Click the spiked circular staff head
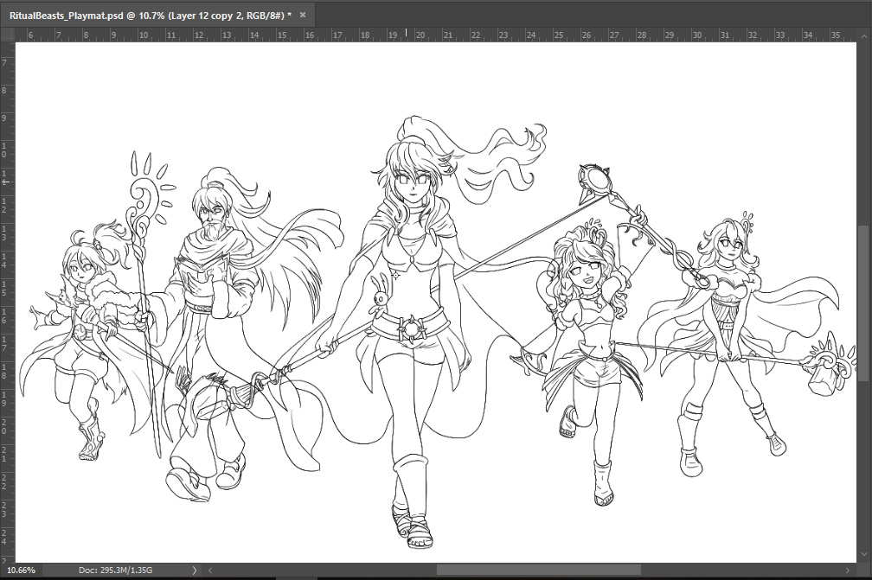Image resolution: width=872 pixels, height=580 pixels. click(x=595, y=179)
